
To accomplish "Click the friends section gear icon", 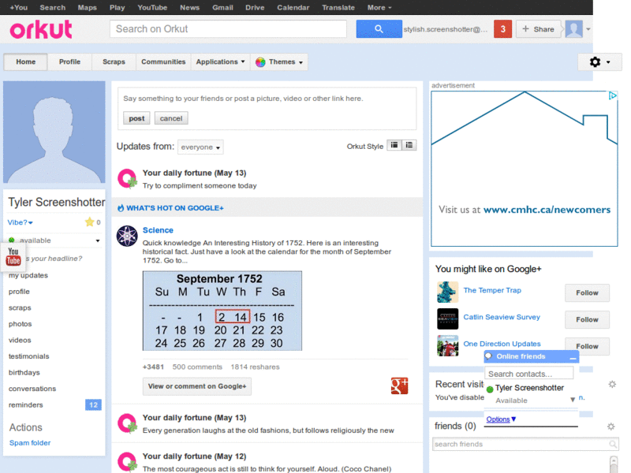I will pos(610,426).
